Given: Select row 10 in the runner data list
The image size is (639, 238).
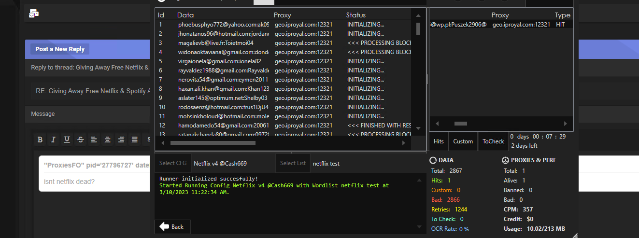Looking at the screenshot, I should pos(284,107).
